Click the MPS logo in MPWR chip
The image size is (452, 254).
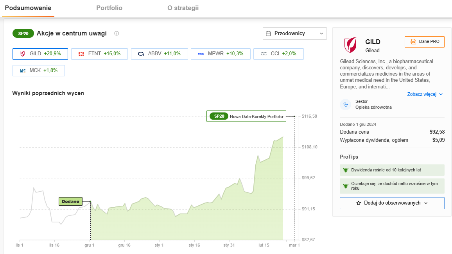[201, 54]
